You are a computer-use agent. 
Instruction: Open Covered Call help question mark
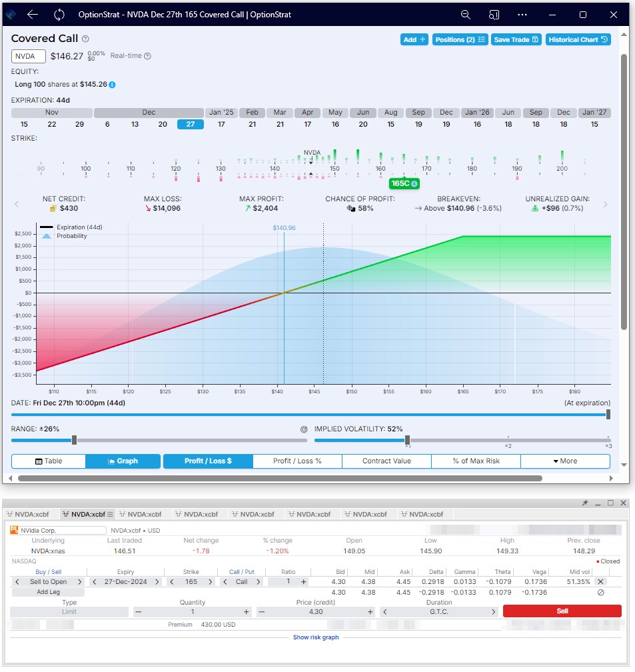tap(85, 39)
